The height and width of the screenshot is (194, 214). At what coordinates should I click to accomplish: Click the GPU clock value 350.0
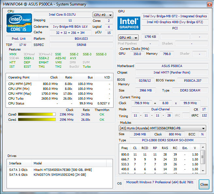(x=137, y=54)
